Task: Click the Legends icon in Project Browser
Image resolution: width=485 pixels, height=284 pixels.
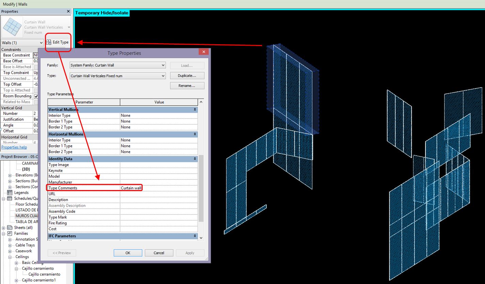Action: (x=9, y=192)
